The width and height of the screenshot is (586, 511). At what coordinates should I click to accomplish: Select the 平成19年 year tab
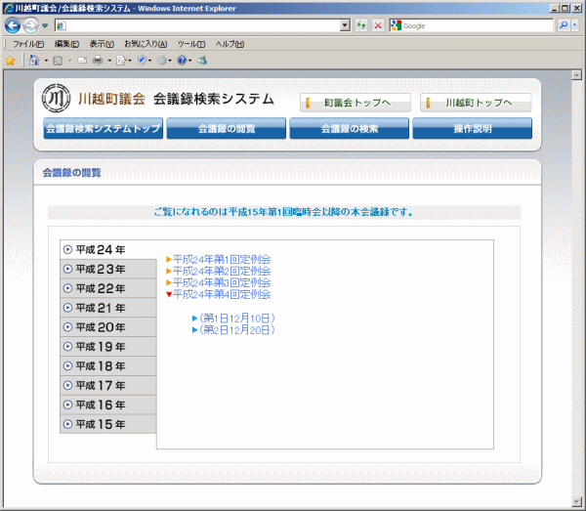pos(108,347)
